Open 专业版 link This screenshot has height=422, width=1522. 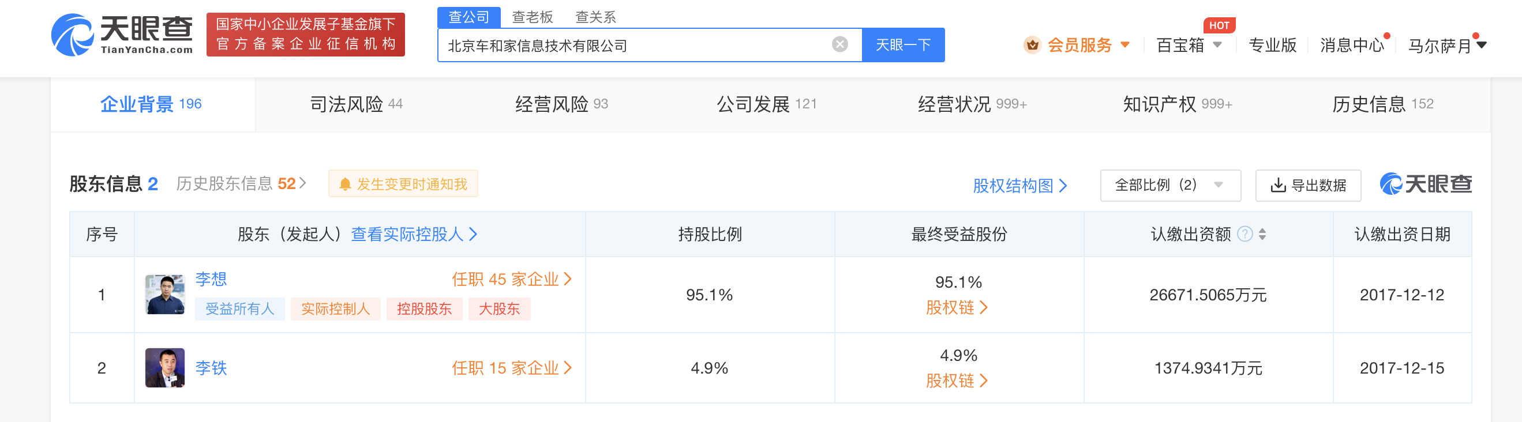(1272, 45)
